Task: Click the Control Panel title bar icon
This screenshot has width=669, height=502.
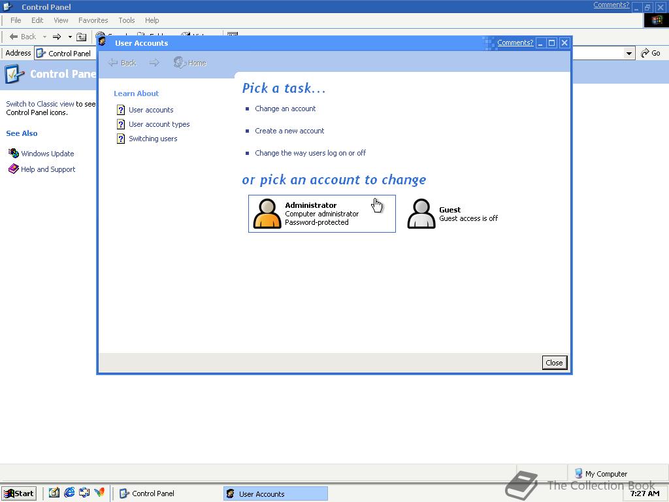Action: pos(8,7)
